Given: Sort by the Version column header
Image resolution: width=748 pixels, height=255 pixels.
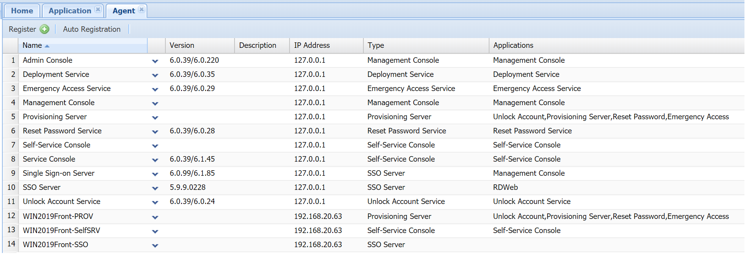Looking at the screenshot, I should (x=182, y=46).
